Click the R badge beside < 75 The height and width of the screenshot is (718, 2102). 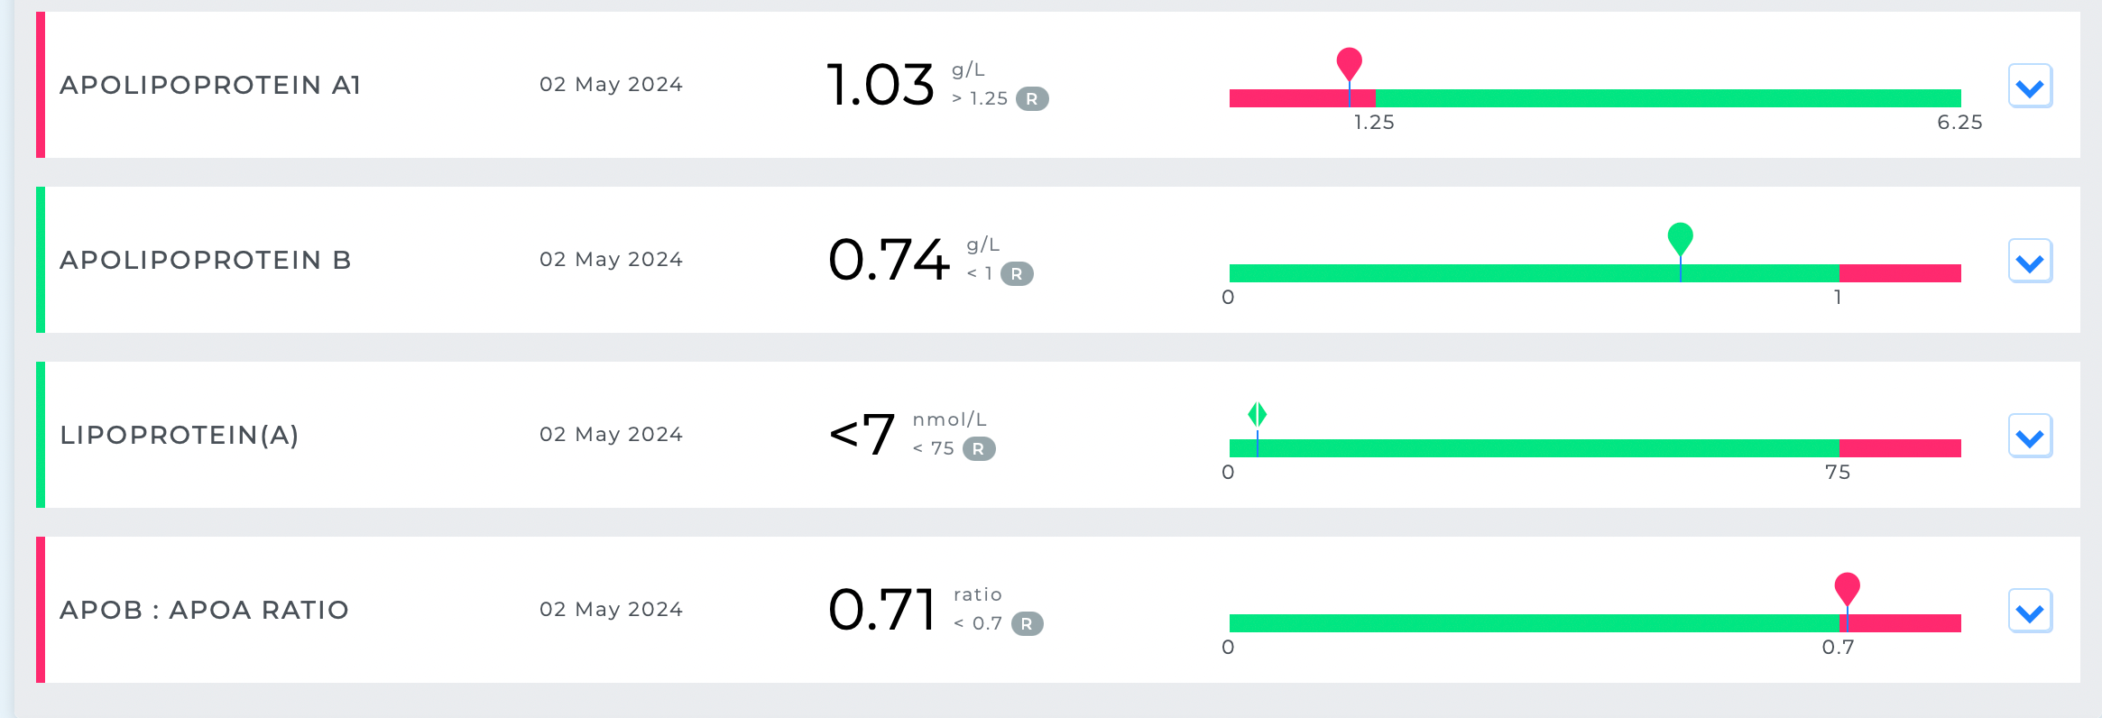tap(979, 448)
